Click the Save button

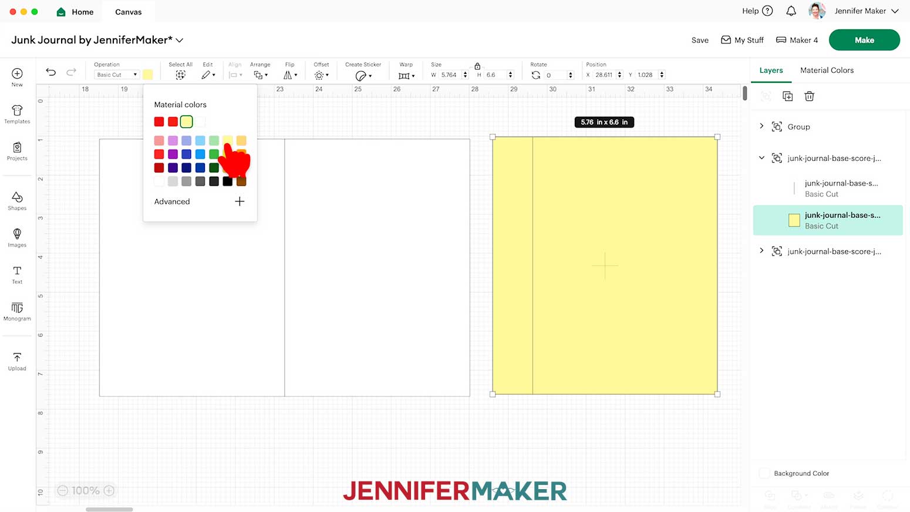[x=700, y=40]
